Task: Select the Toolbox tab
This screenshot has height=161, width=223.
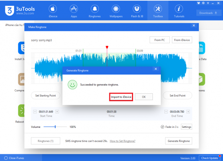Action: tap(158, 10)
